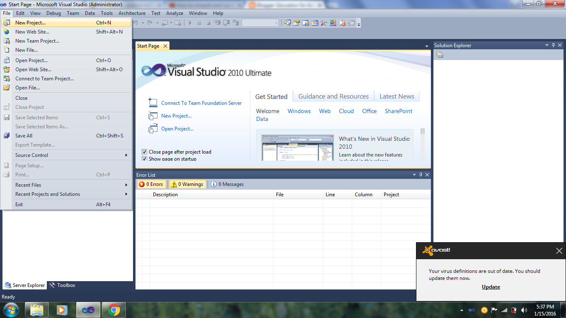Image resolution: width=566 pixels, height=318 pixels.
Task: Click the Break All (pause) icon
Action: click(199, 23)
